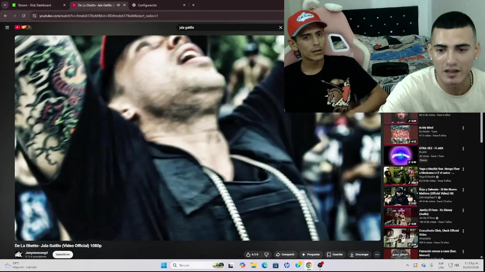This screenshot has width=485, height=272.
Task: Open Microsoft Edge from the taskbar
Action: pyautogui.click(x=264, y=265)
